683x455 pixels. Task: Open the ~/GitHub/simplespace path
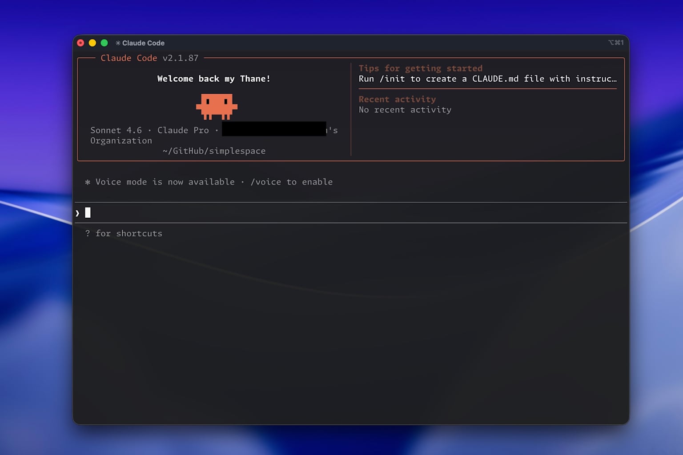click(214, 151)
